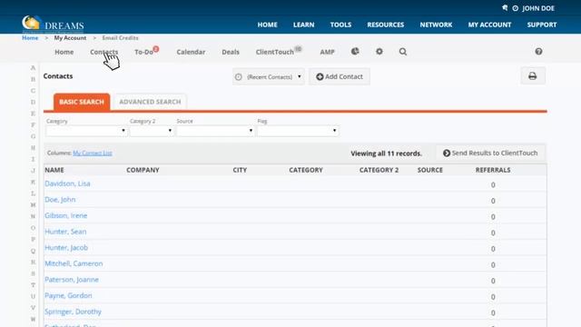This screenshot has height=327, width=581.
Task: Open the LEARN main menu
Action: coord(303,25)
